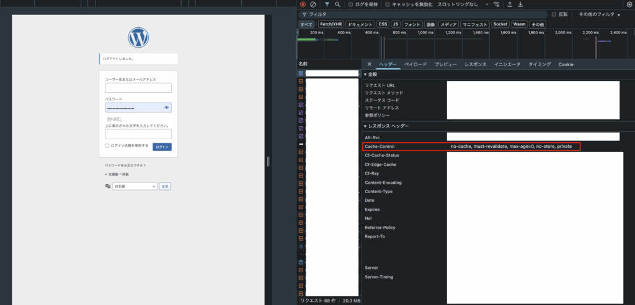Click the 20.3 MB transfer size
The height and width of the screenshot is (305, 635).
coord(352,301)
